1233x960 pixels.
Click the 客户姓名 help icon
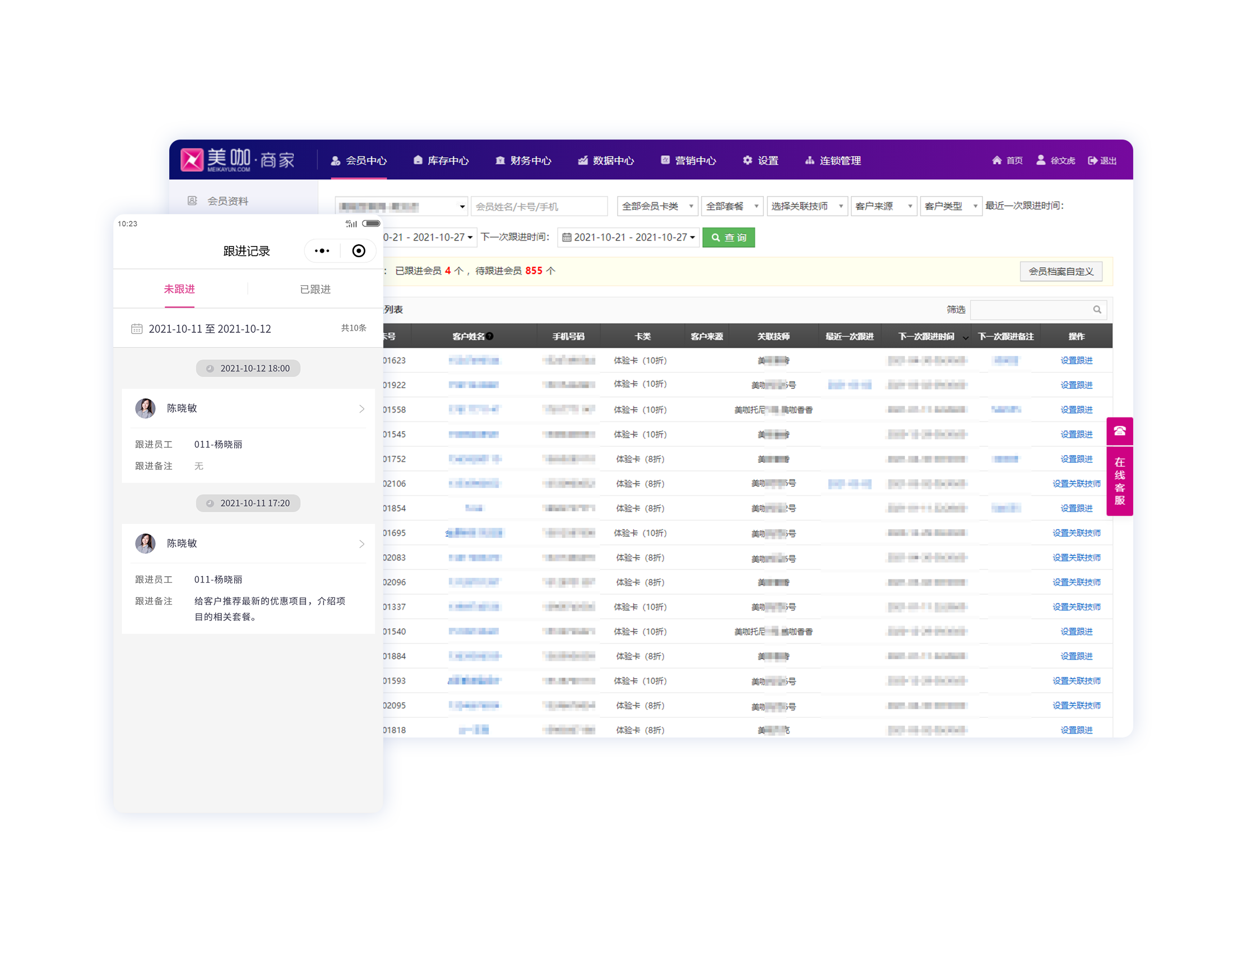tap(490, 336)
